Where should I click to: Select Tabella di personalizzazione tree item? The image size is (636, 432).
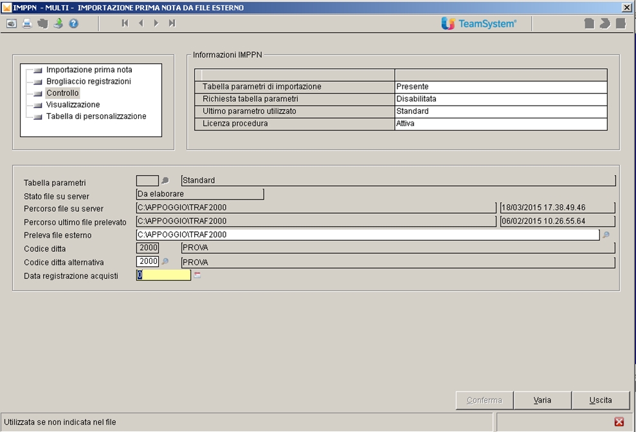coord(96,116)
